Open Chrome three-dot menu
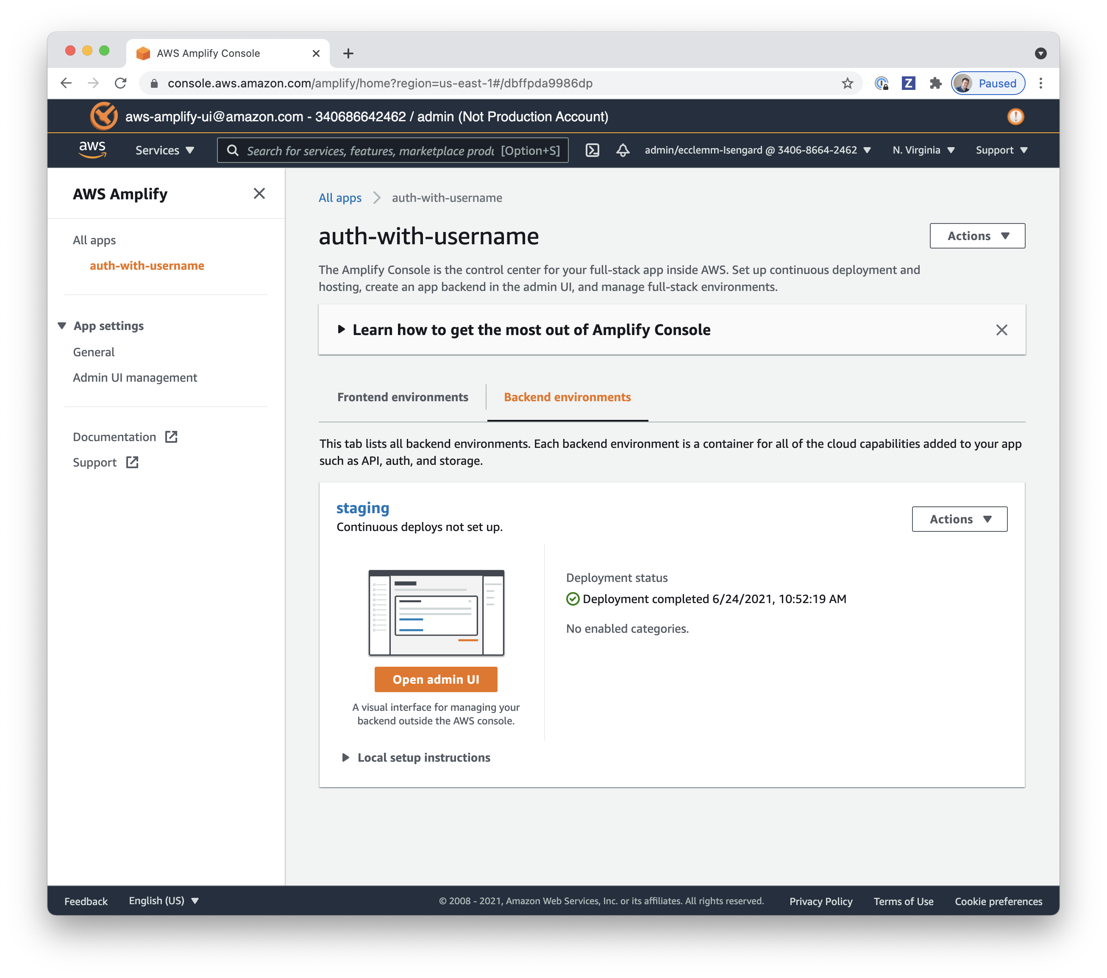 [x=1040, y=83]
